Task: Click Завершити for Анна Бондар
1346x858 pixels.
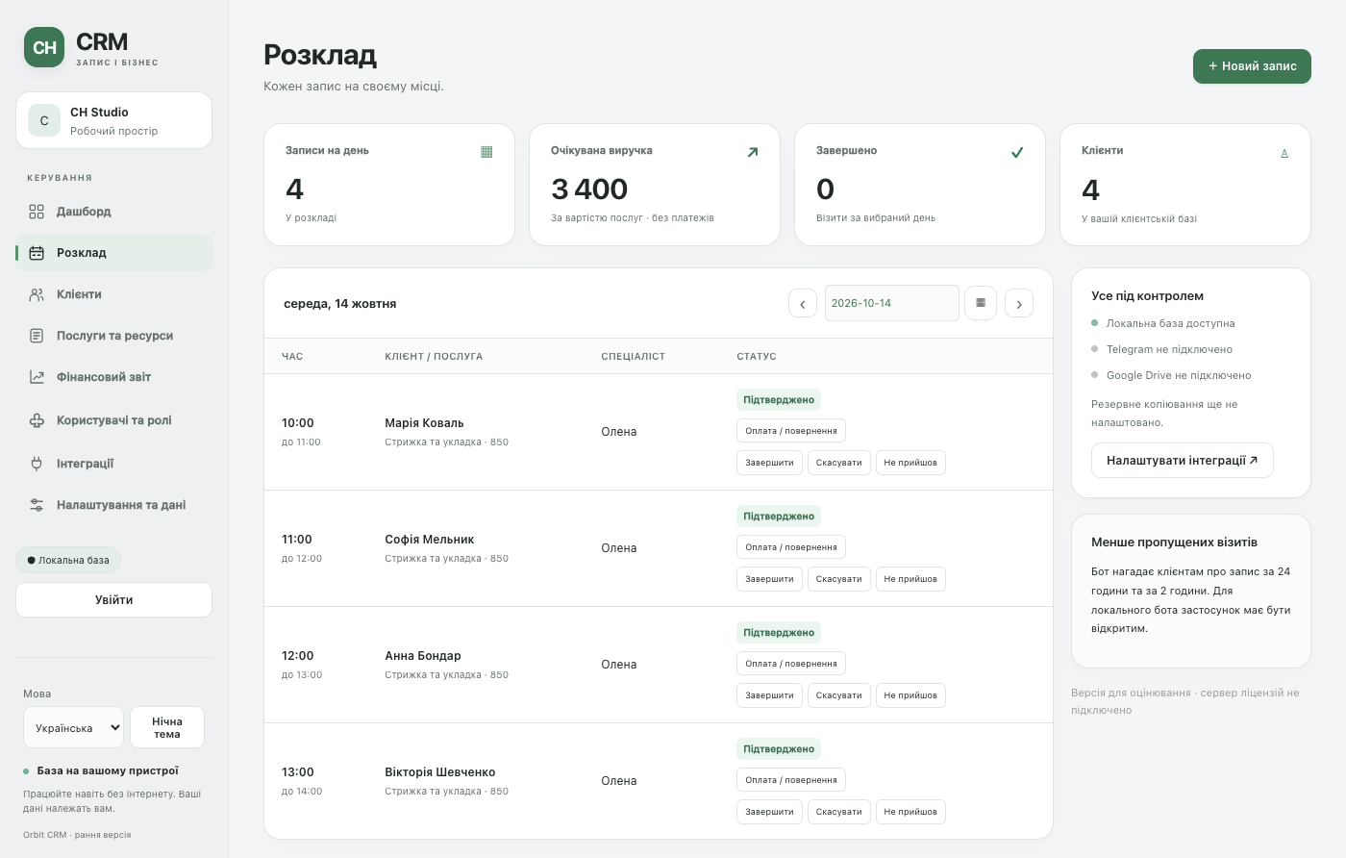Action: click(769, 695)
